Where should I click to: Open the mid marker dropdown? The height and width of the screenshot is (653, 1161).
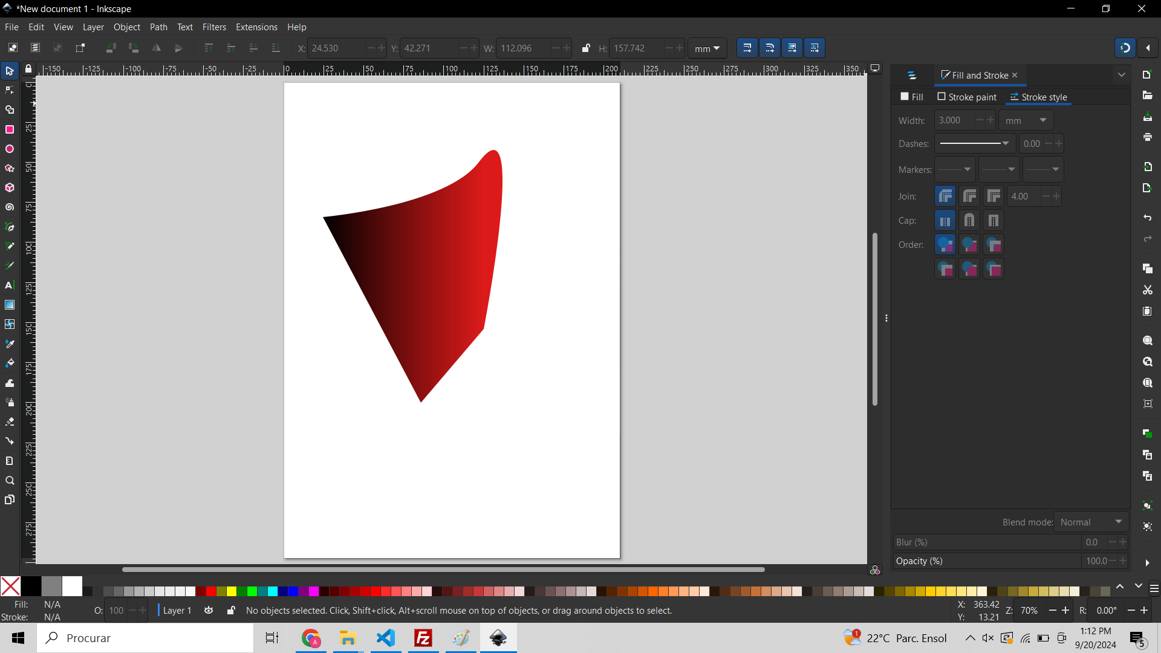pyautogui.click(x=999, y=169)
